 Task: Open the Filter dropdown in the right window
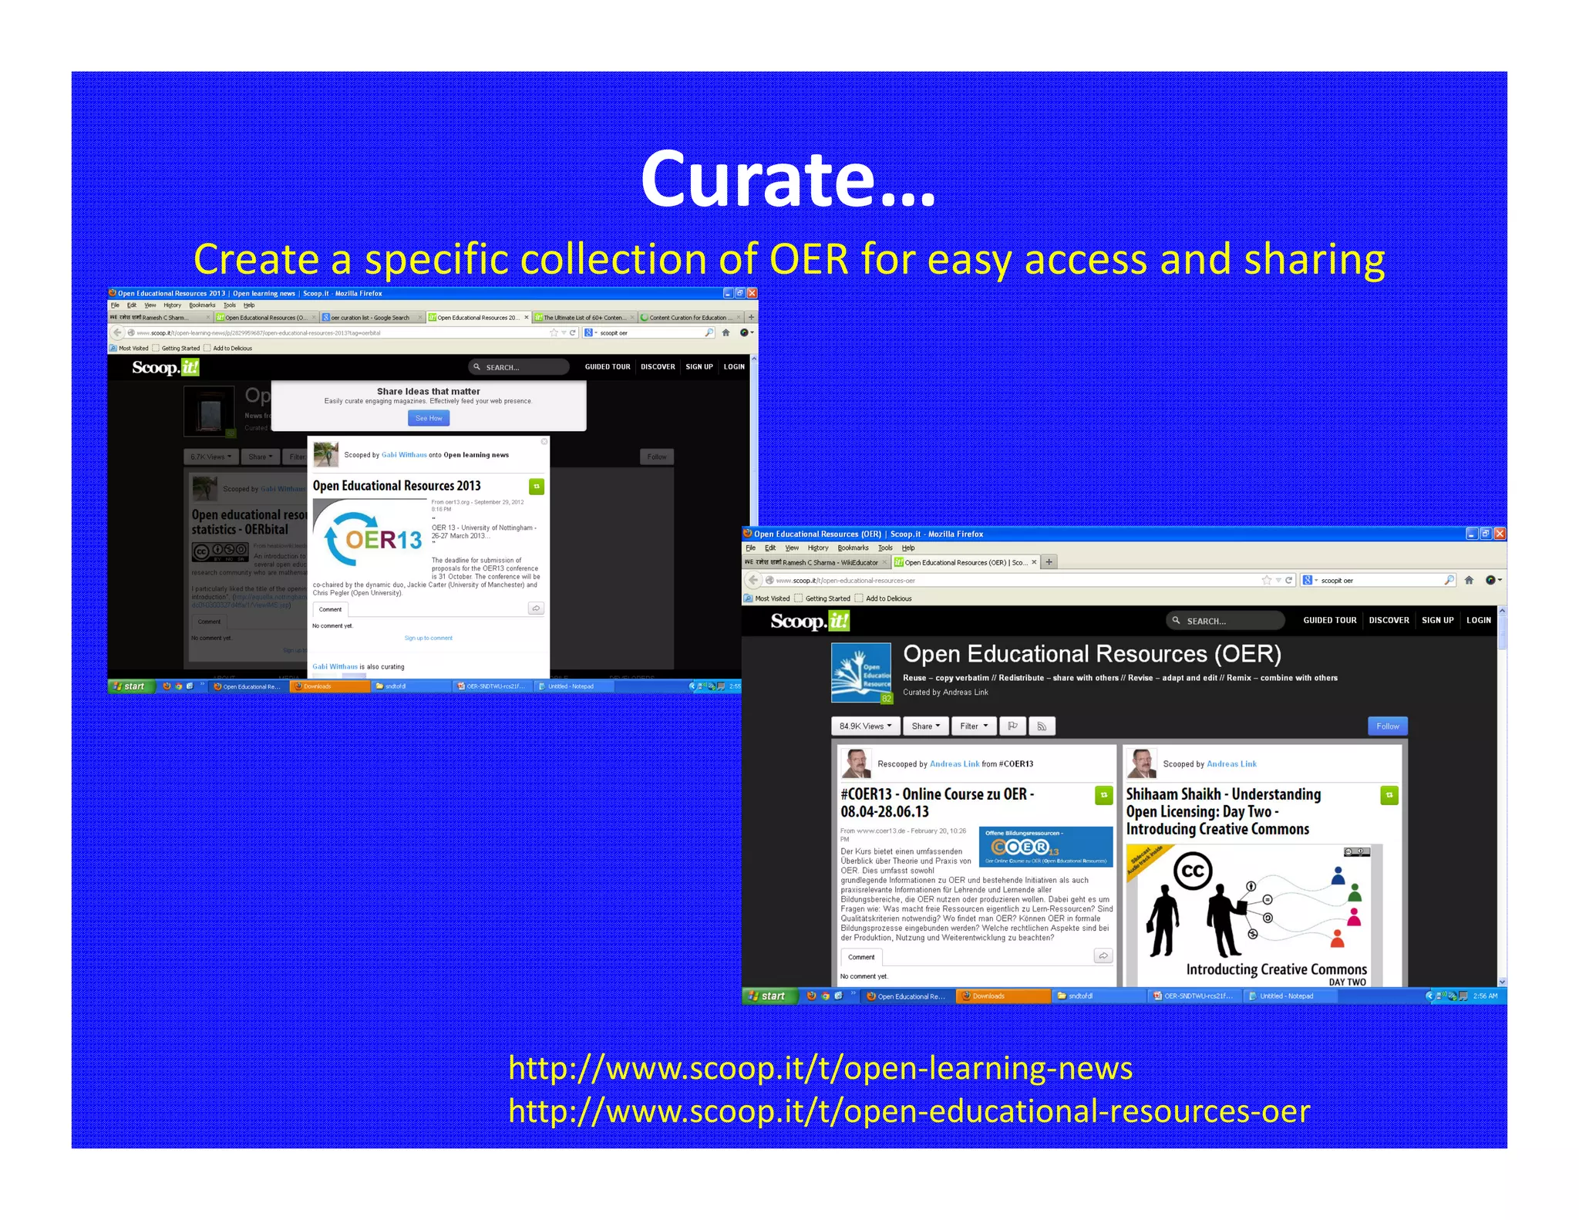coord(974,726)
